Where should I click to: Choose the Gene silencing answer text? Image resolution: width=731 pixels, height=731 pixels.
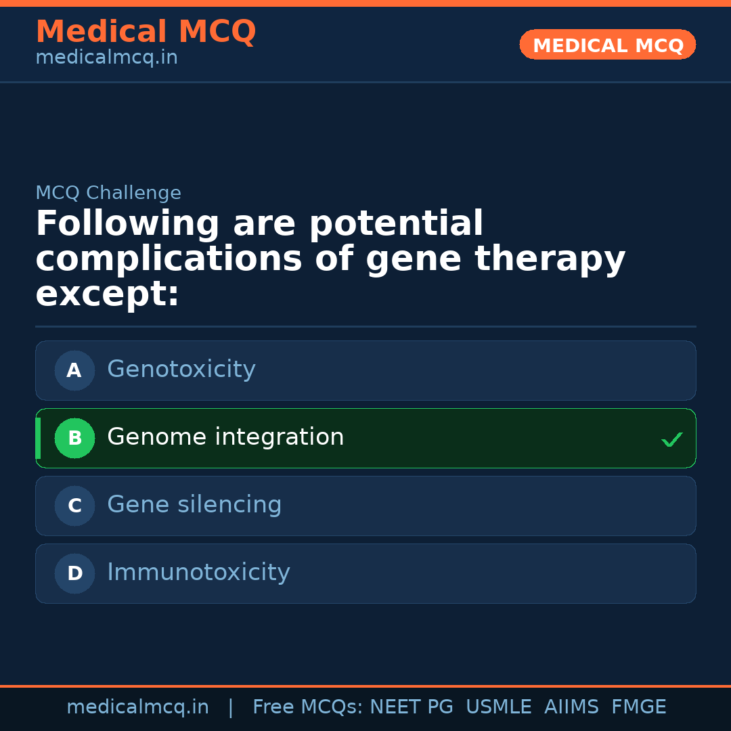point(194,505)
